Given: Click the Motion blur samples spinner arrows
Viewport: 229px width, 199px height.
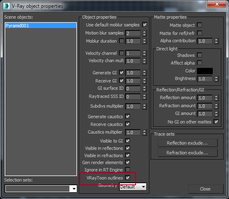Looking at the screenshot, I should tap(144, 33).
